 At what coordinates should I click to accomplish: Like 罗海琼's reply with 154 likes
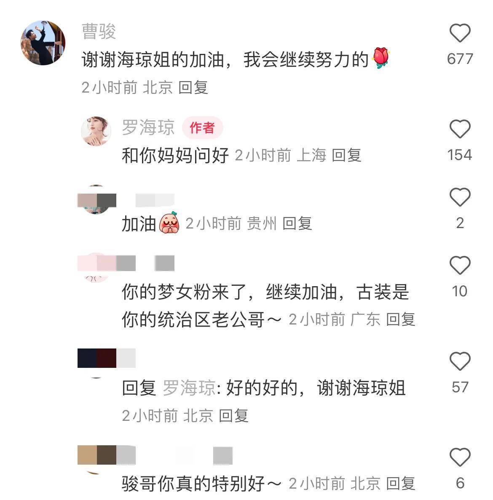(x=460, y=129)
